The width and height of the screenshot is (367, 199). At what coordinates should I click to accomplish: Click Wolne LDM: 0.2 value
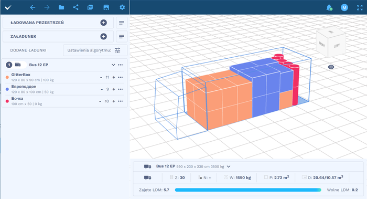[x=342, y=190]
